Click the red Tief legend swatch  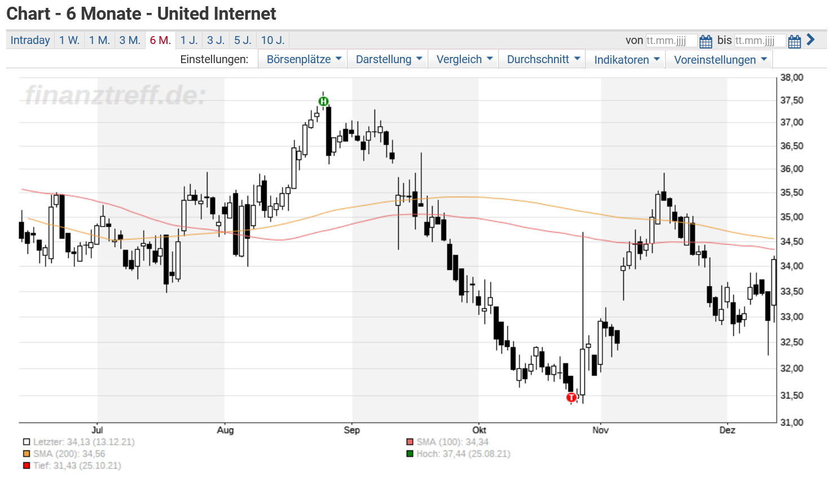(27, 466)
